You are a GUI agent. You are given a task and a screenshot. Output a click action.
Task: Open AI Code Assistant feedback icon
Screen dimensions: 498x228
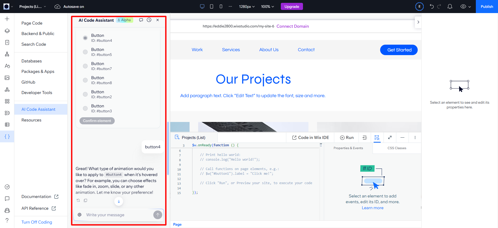tap(141, 20)
